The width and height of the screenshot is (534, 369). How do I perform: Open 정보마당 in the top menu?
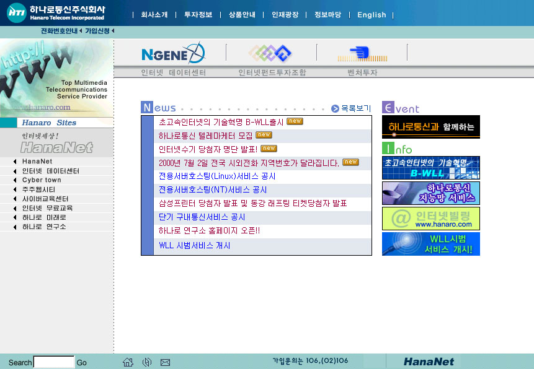point(328,15)
